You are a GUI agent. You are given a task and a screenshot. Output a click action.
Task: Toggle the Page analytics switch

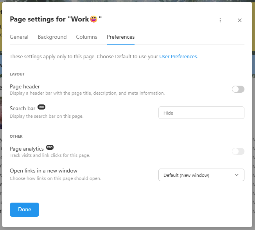point(238,151)
